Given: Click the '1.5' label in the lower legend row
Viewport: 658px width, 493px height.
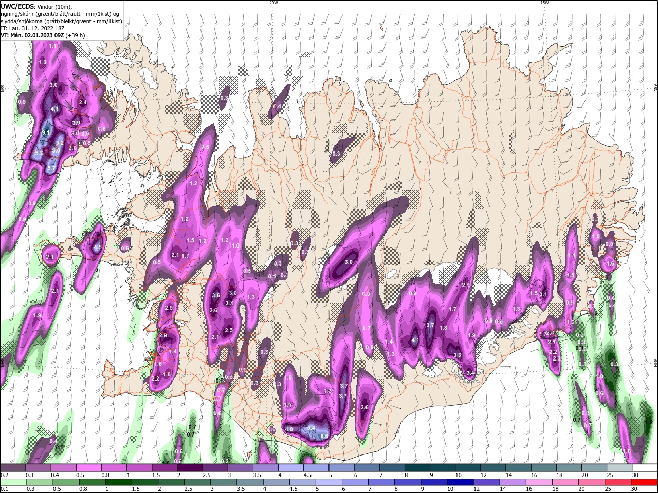Looking at the screenshot, I should pyautogui.click(x=136, y=489).
